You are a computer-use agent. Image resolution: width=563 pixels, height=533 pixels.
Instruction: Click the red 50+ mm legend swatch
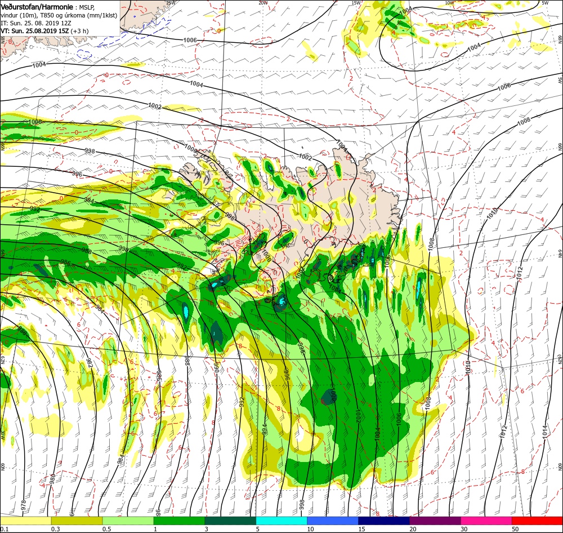[538, 521]
